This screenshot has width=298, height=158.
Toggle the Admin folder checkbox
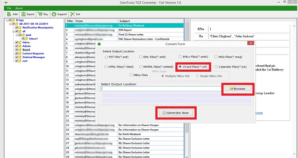point(17,46)
